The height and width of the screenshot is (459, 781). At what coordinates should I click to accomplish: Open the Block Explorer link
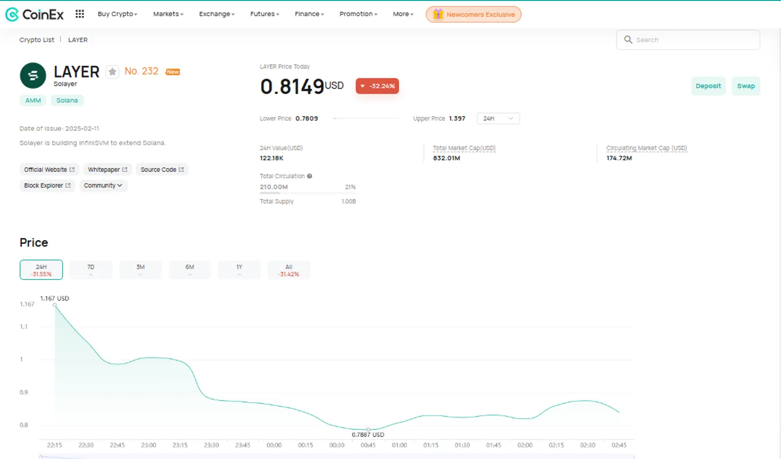pyautogui.click(x=47, y=185)
